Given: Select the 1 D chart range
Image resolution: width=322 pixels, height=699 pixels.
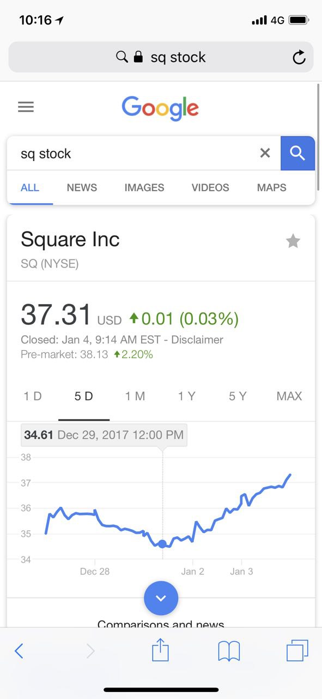Looking at the screenshot, I should click(x=33, y=396).
